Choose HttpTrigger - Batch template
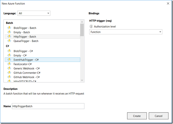This screenshot has height=124, width=173. pyautogui.click(x=42, y=37)
